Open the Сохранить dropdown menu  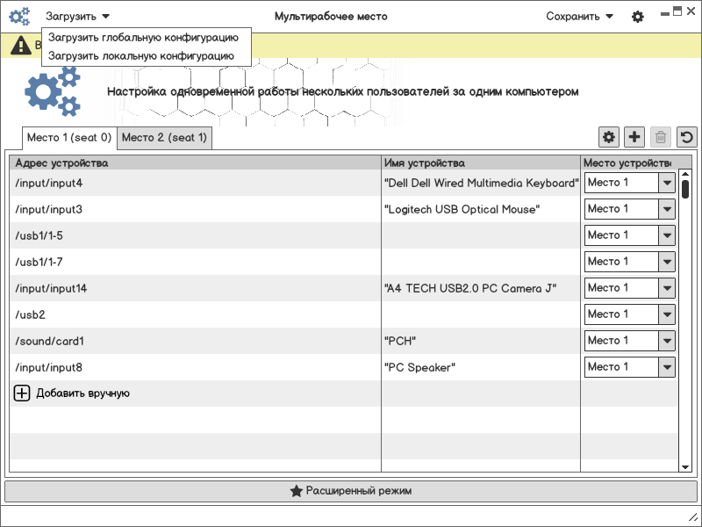579,17
